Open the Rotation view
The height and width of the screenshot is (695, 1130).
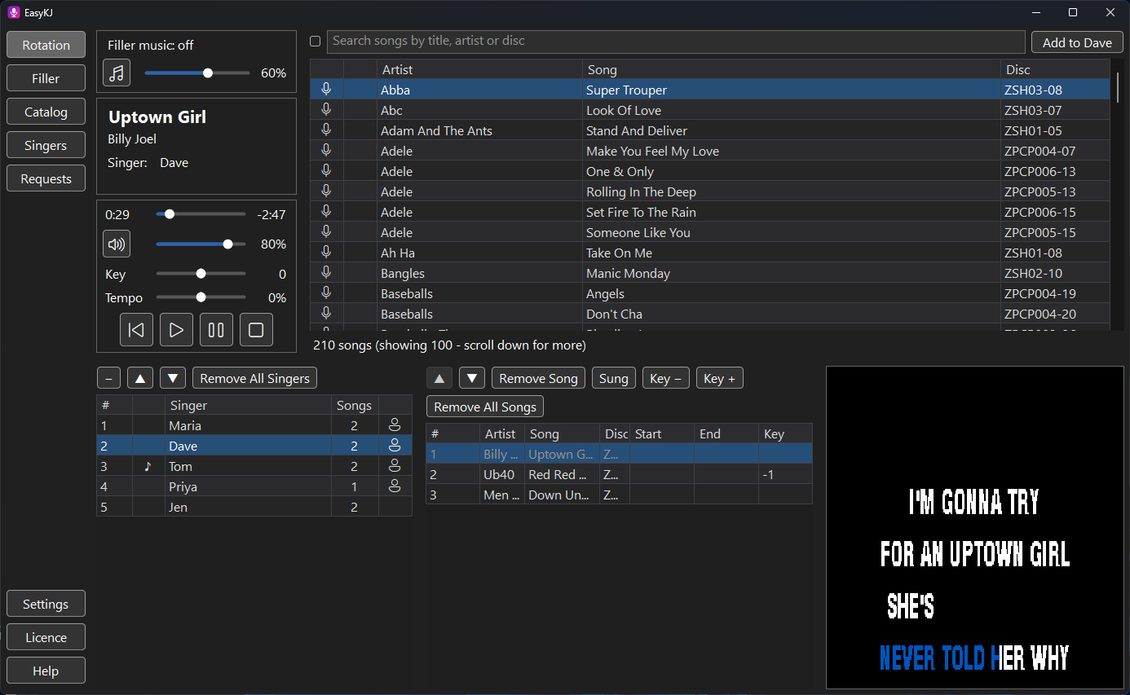click(x=46, y=45)
